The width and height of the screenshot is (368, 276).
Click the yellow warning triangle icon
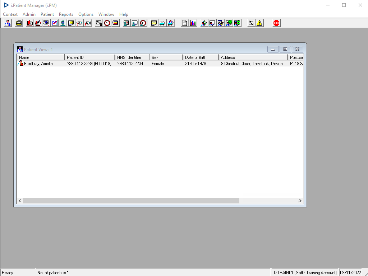(259, 23)
